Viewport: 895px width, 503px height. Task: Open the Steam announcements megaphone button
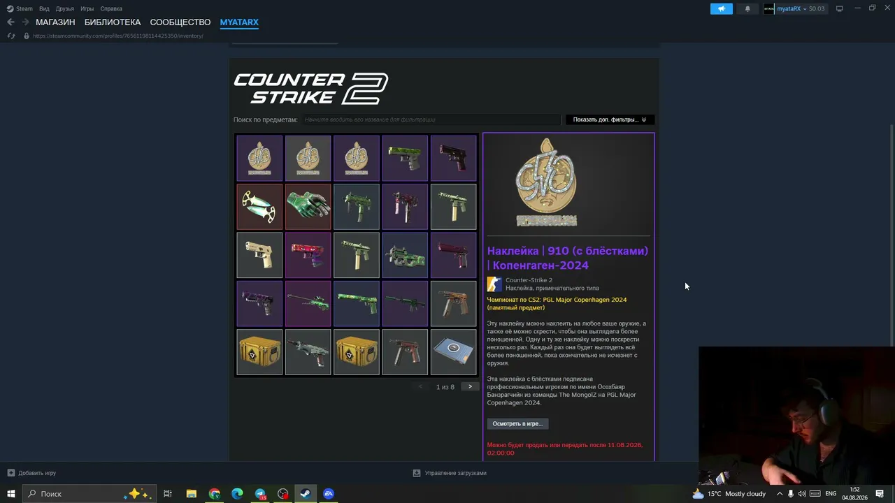[x=722, y=8]
